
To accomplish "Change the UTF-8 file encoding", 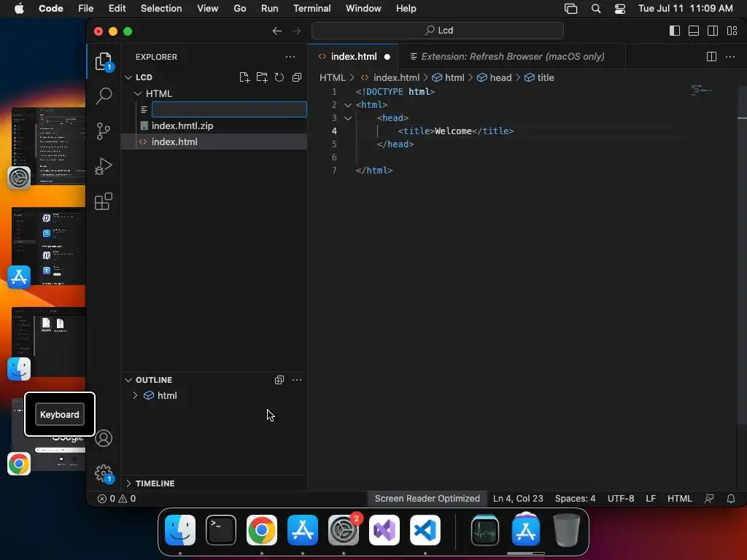I will point(621,499).
